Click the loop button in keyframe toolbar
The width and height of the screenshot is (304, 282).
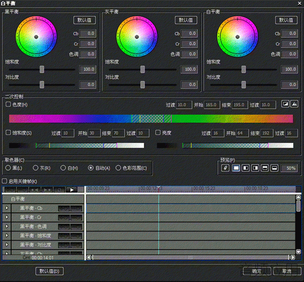click(59, 190)
